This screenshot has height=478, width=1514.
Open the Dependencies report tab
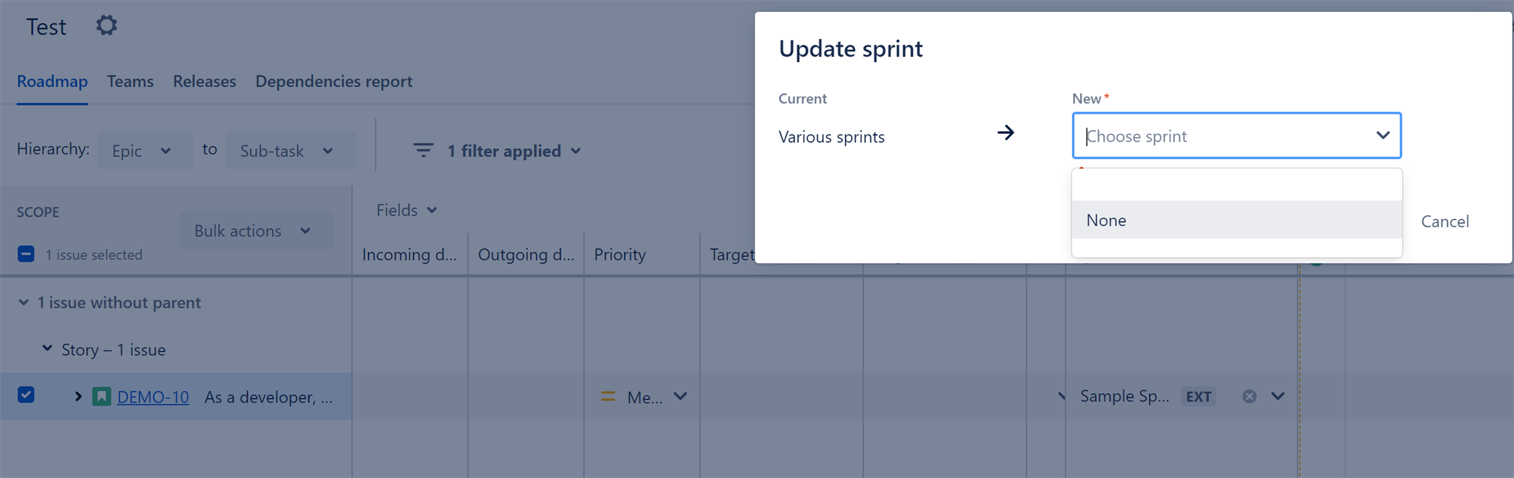tap(334, 81)
